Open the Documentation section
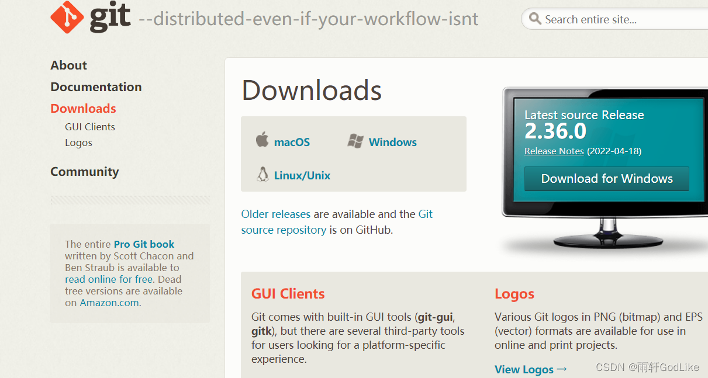The width and height of the screenshot is (708, 378). pyautogui.click(x=96, y=87)
